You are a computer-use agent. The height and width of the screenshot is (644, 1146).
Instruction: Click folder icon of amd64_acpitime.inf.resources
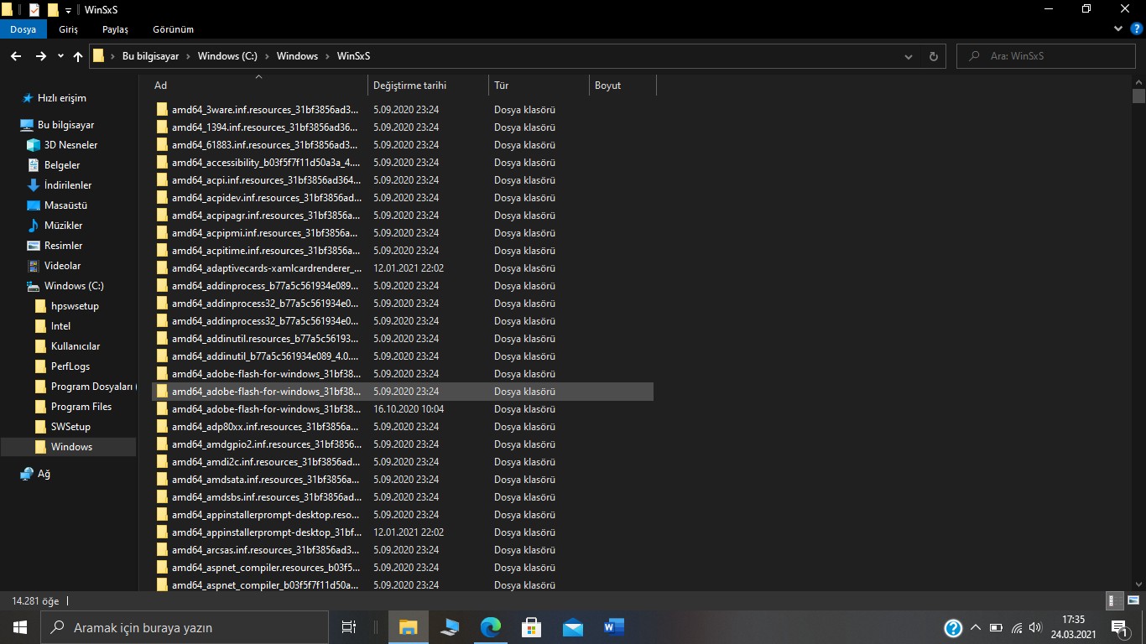(x=163, y=251)
